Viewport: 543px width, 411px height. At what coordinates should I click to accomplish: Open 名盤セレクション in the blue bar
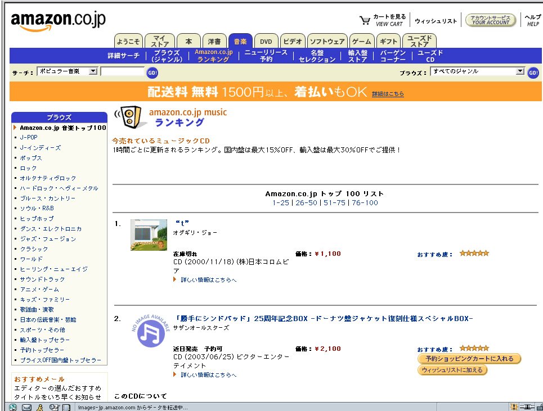tap(317, 56)
